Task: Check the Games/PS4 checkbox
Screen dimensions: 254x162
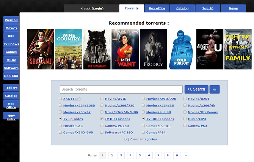Action: click(x=143, y=132)
